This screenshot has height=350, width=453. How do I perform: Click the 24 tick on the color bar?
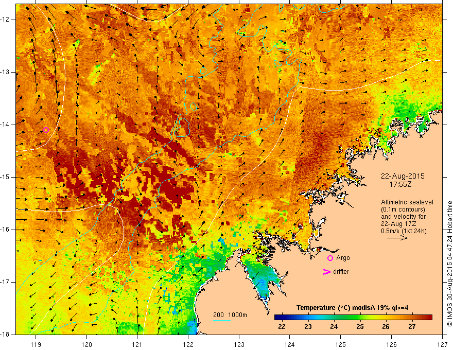click(334, 327)
